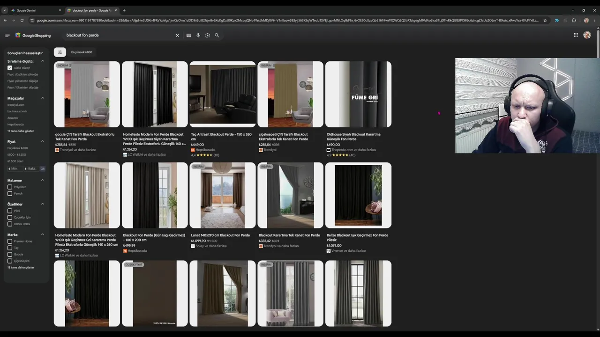Run search with the magnifier icon

(217, 35)
